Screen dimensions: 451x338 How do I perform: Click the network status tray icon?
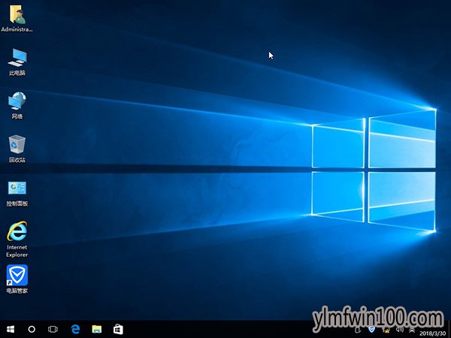coord(386,330)
